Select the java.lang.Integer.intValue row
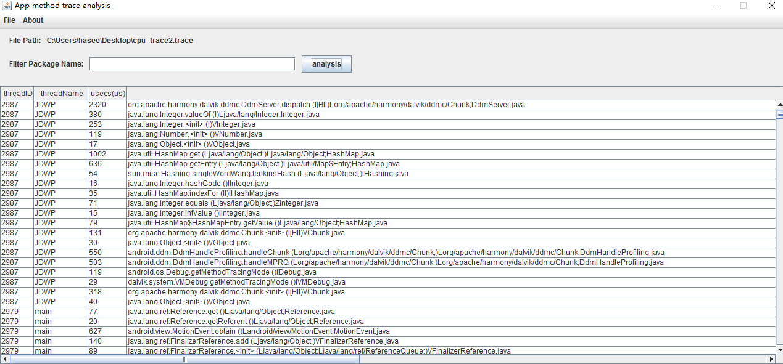Viewport: 783px width, 364px height. pos(387,213)
